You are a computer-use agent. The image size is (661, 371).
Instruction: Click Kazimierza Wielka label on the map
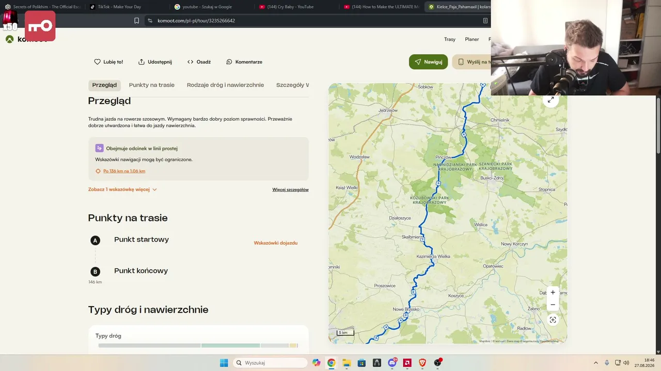coord(433,256)
